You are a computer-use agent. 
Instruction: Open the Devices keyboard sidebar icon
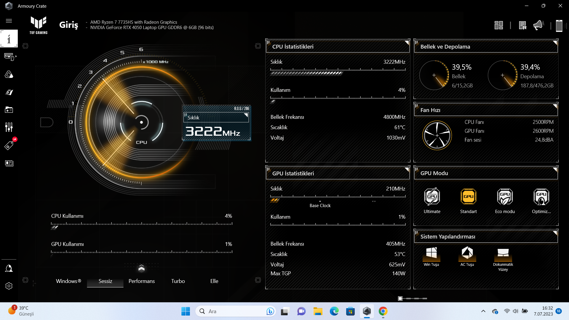click(9, 56)
